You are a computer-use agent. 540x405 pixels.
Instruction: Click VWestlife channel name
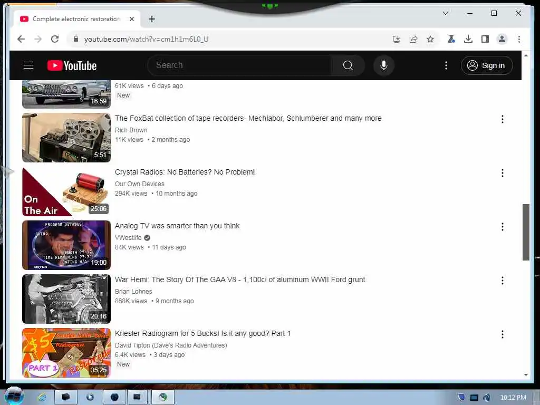[x=128, y=238]
